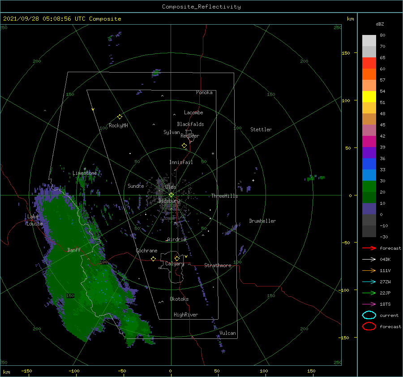This screenshot has width=403, height=377.
Task: Click the Drumheller town label
Action: pos(262,221)
